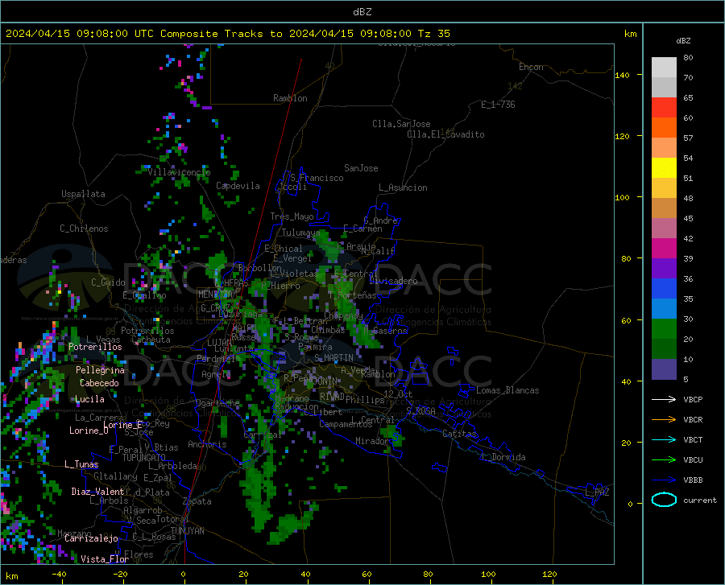Click the MENDOZA city label
This screenshot has width=725, height=585.
[x=215, y=295]
